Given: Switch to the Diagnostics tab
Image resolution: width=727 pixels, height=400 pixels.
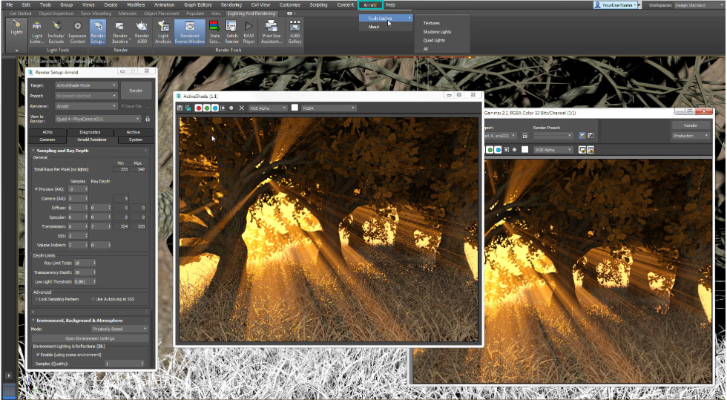Looking at the screenshot, I should [x=90, y=132].
